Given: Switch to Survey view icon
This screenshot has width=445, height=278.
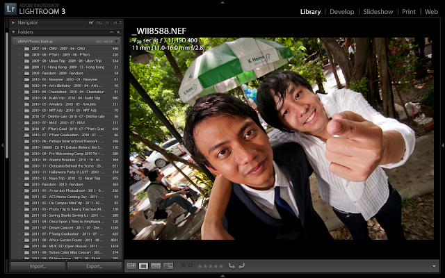Looking at the screenshot, I should tap(168, 265).
